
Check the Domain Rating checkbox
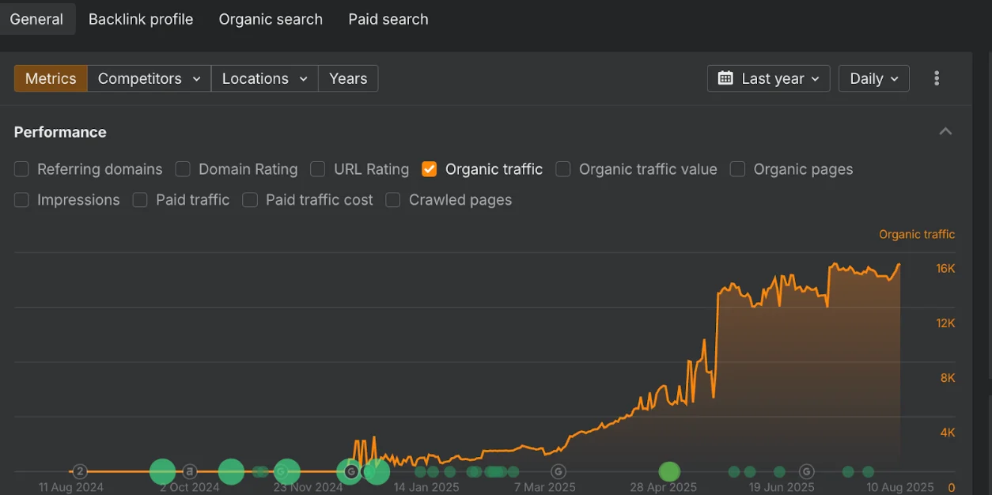(183, 169)
